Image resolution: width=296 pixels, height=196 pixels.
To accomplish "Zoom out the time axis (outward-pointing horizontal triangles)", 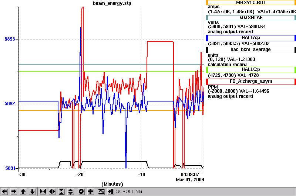I will coord(52,192).
